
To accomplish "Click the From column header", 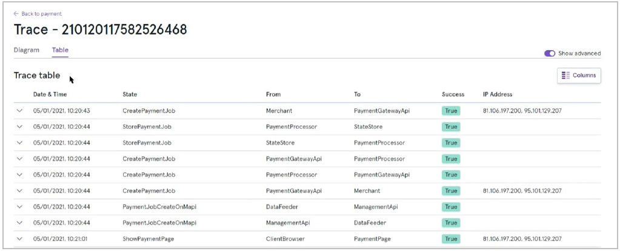I will click(273, 94).
